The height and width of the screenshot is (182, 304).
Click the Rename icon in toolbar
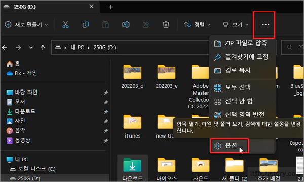pyautogui.click(x=126, y=25)
